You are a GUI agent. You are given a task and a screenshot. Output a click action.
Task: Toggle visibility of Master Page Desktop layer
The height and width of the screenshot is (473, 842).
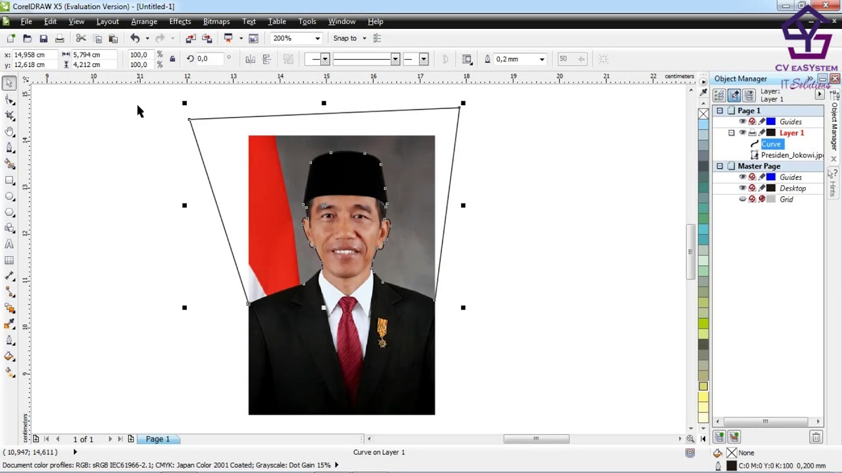coord(743,188)
